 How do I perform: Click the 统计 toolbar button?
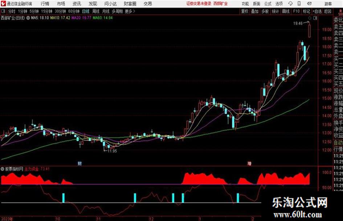(x=275, y=11)
